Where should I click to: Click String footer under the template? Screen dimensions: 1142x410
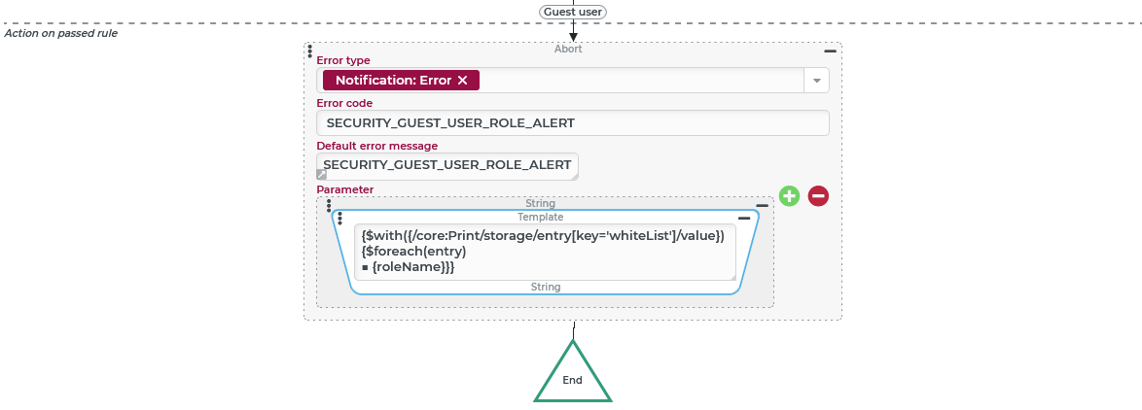pyautogui.click(x=546, y=288)
